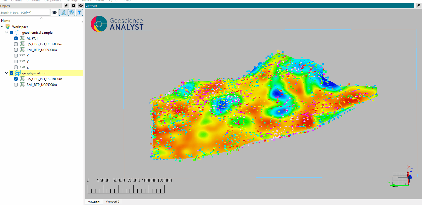Collapse the geophysical grid node

(7, 73)
